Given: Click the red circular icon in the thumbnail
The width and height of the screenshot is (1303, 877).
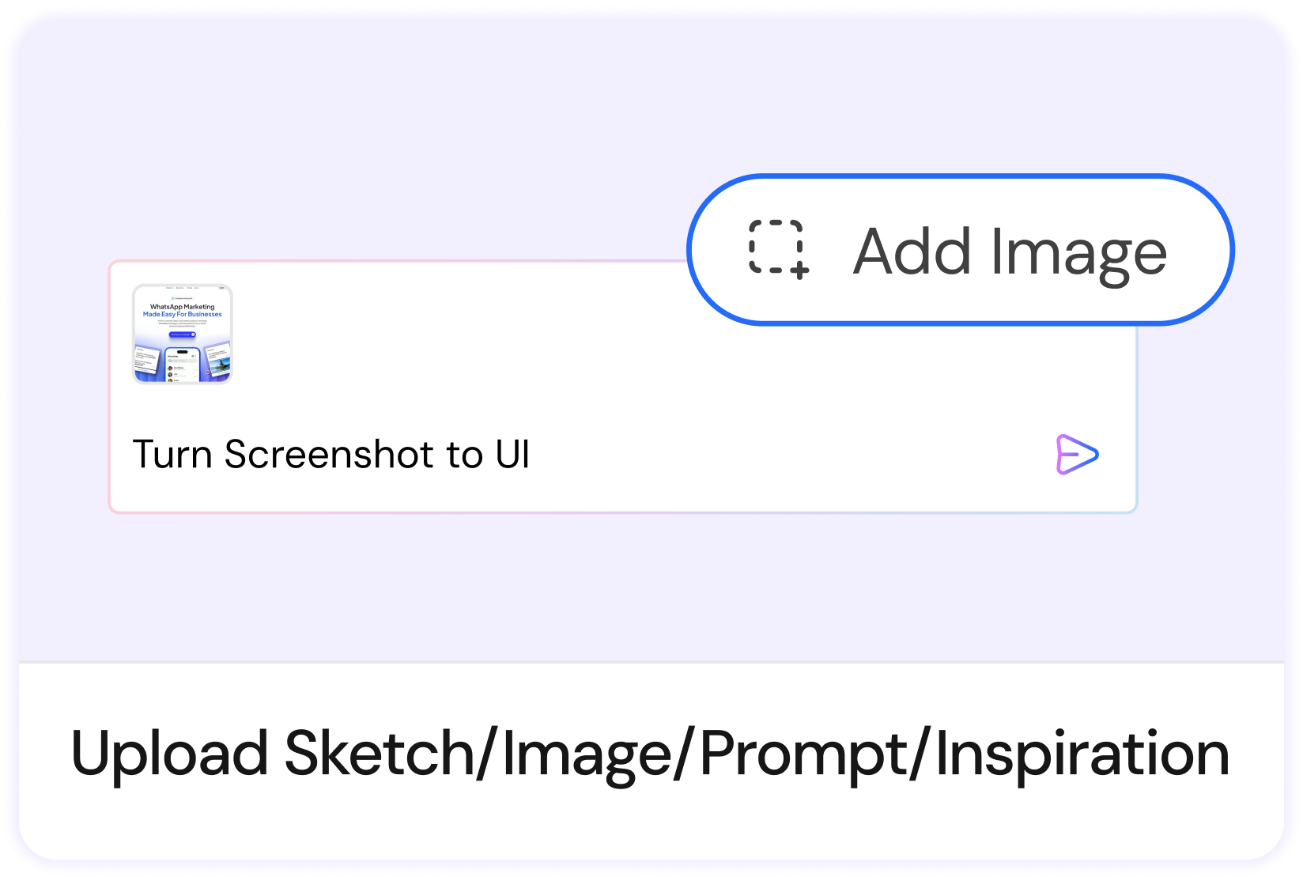Looking at the screenshot, I should [208, 372].
